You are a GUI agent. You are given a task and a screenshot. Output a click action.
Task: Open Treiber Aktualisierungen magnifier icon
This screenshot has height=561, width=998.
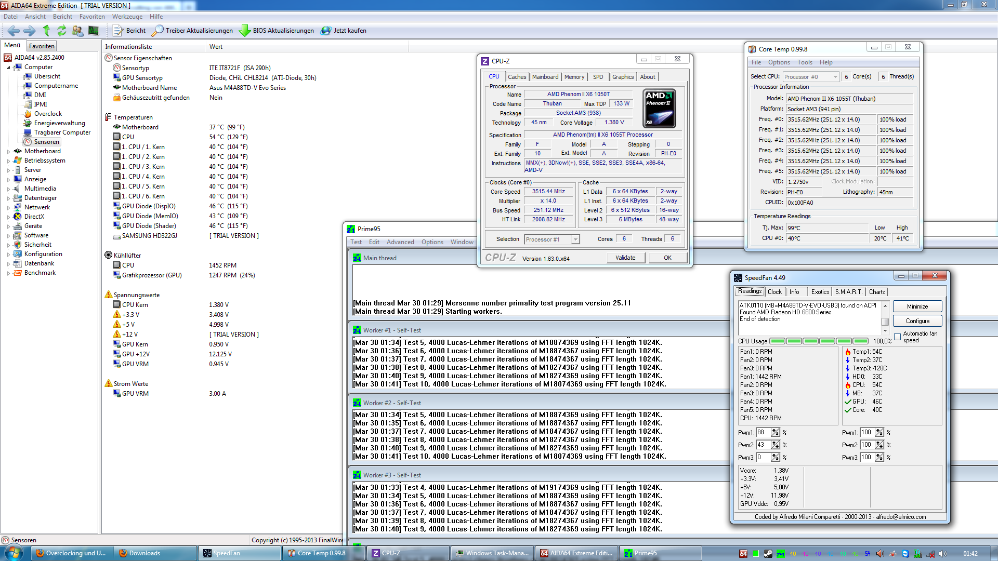tap(157, 31)
